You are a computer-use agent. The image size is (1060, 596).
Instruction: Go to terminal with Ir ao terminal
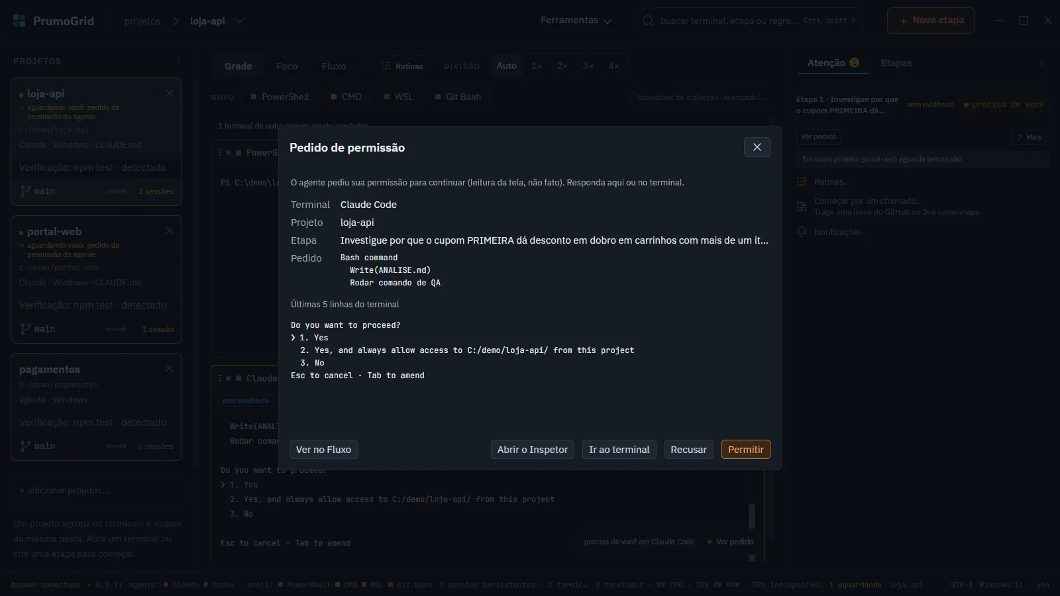point(619,450)
